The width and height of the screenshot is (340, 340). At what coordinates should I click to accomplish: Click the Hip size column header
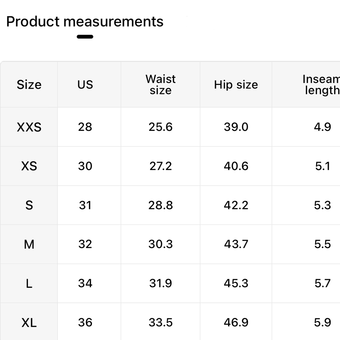click(x=236, y=85)
